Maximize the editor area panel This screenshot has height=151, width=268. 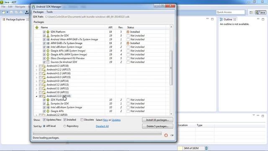coord(212,19)
